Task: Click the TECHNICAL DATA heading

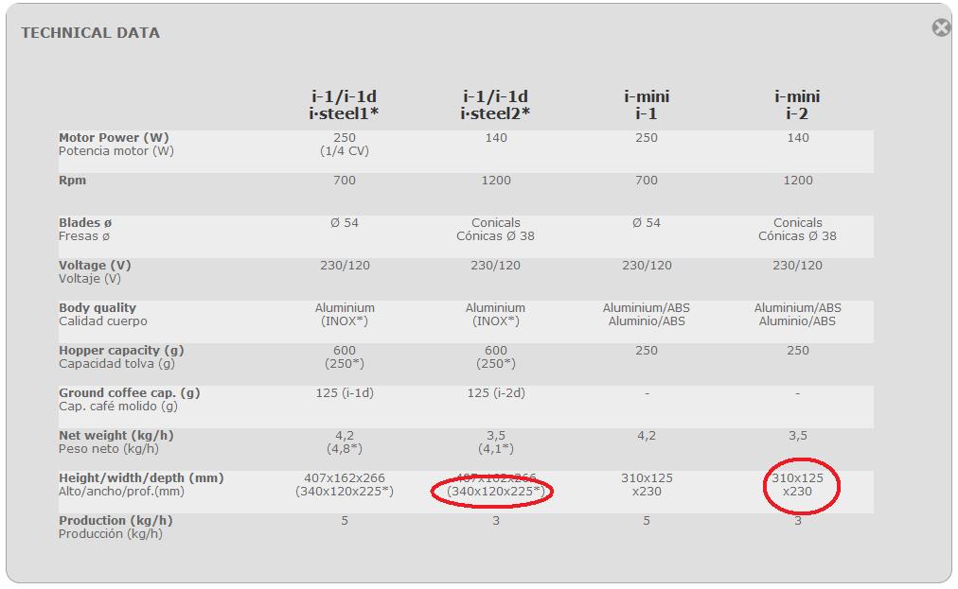Action: (x=91, y=33)
